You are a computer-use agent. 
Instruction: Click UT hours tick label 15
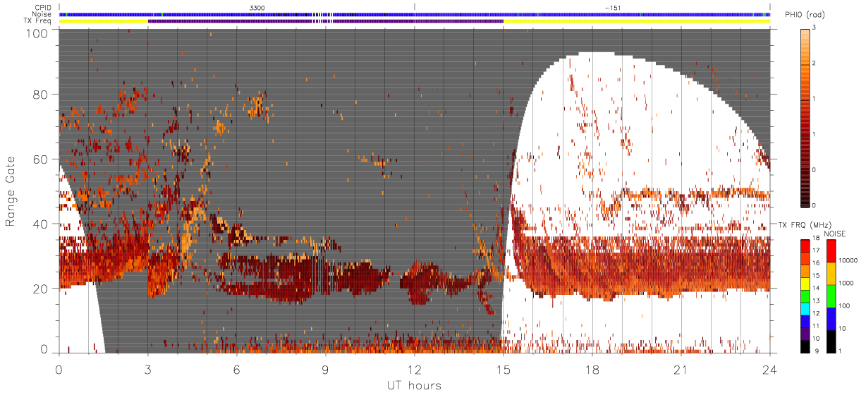[x=503, y=369]
